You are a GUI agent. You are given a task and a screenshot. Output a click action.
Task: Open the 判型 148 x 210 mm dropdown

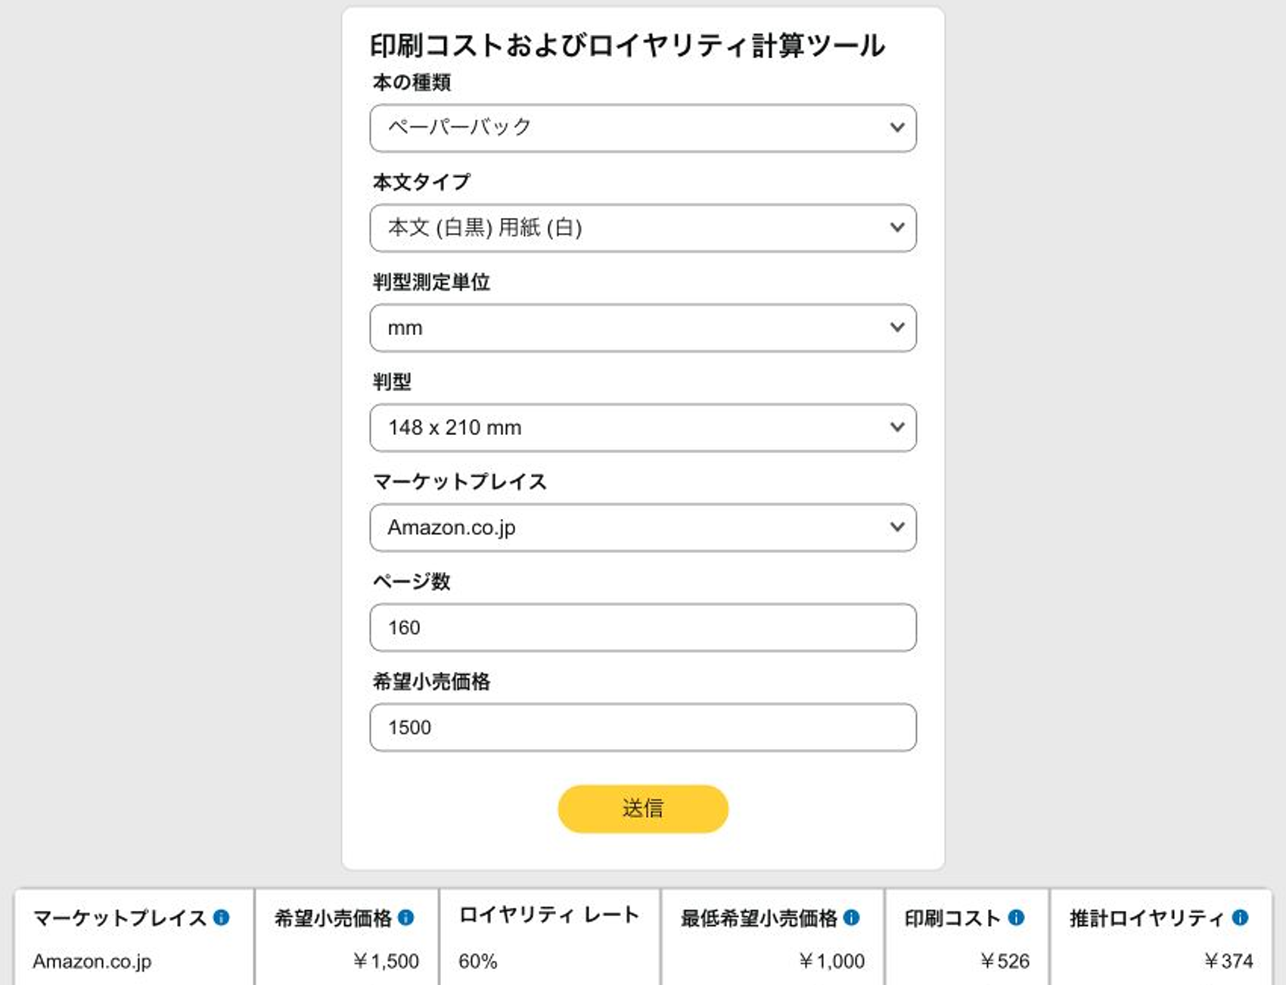643,427
